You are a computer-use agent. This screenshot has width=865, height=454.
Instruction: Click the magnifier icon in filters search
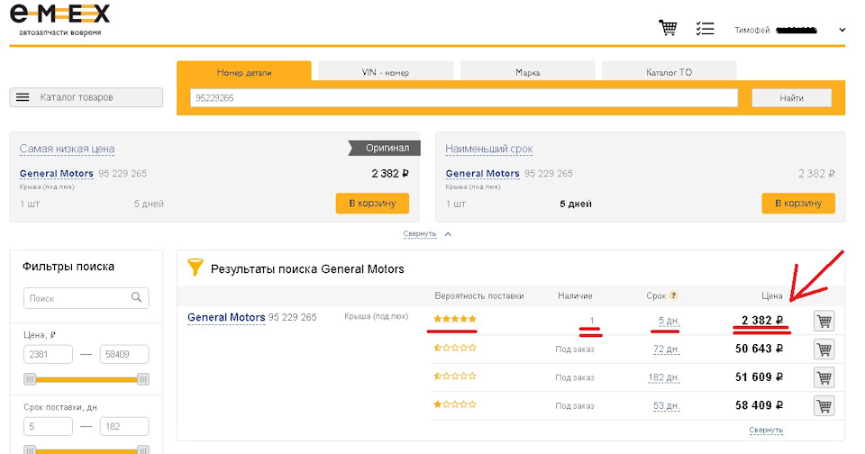coord(136,297)
